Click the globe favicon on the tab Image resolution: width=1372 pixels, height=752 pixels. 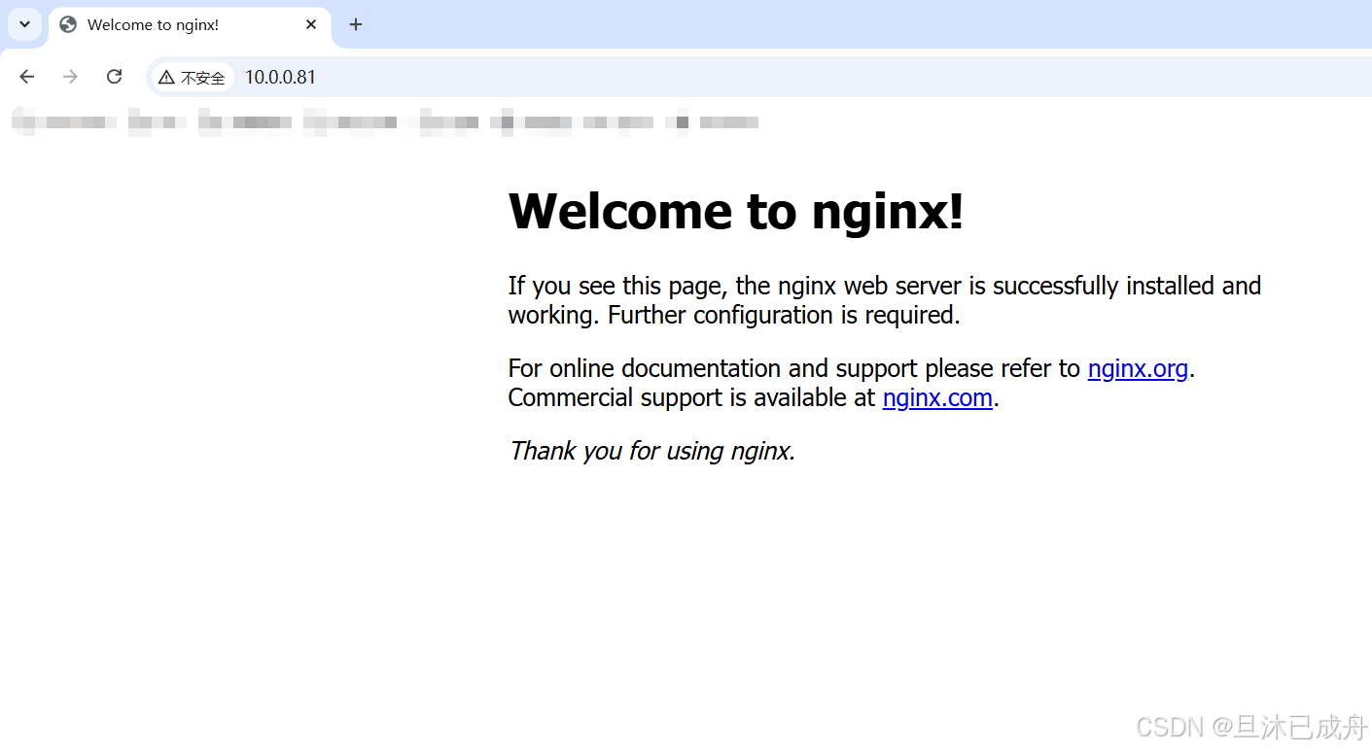coord(68,25)
